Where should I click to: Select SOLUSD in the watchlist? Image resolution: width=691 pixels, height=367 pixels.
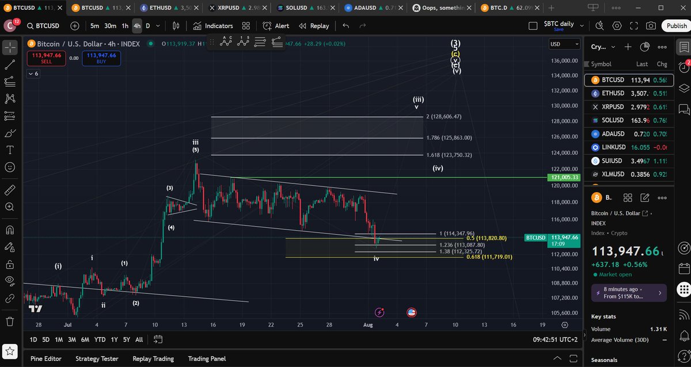tap(628, 120)
